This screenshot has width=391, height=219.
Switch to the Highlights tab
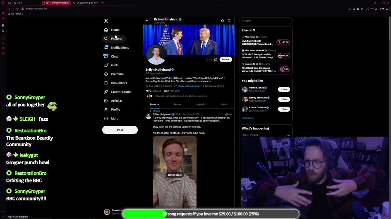click(x=201, y=104)
